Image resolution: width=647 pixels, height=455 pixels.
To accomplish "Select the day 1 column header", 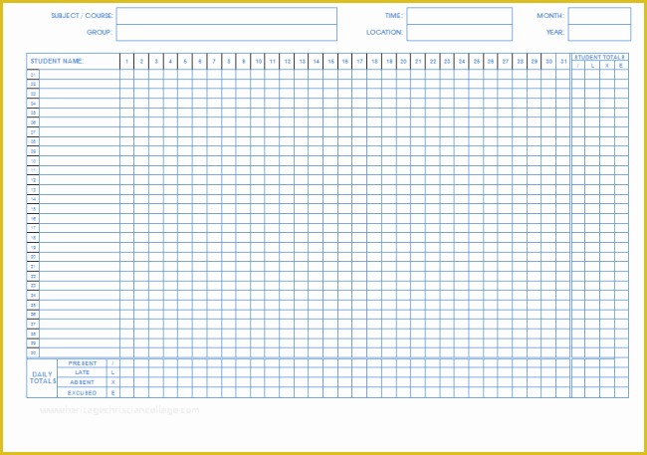I will point(126,61).
